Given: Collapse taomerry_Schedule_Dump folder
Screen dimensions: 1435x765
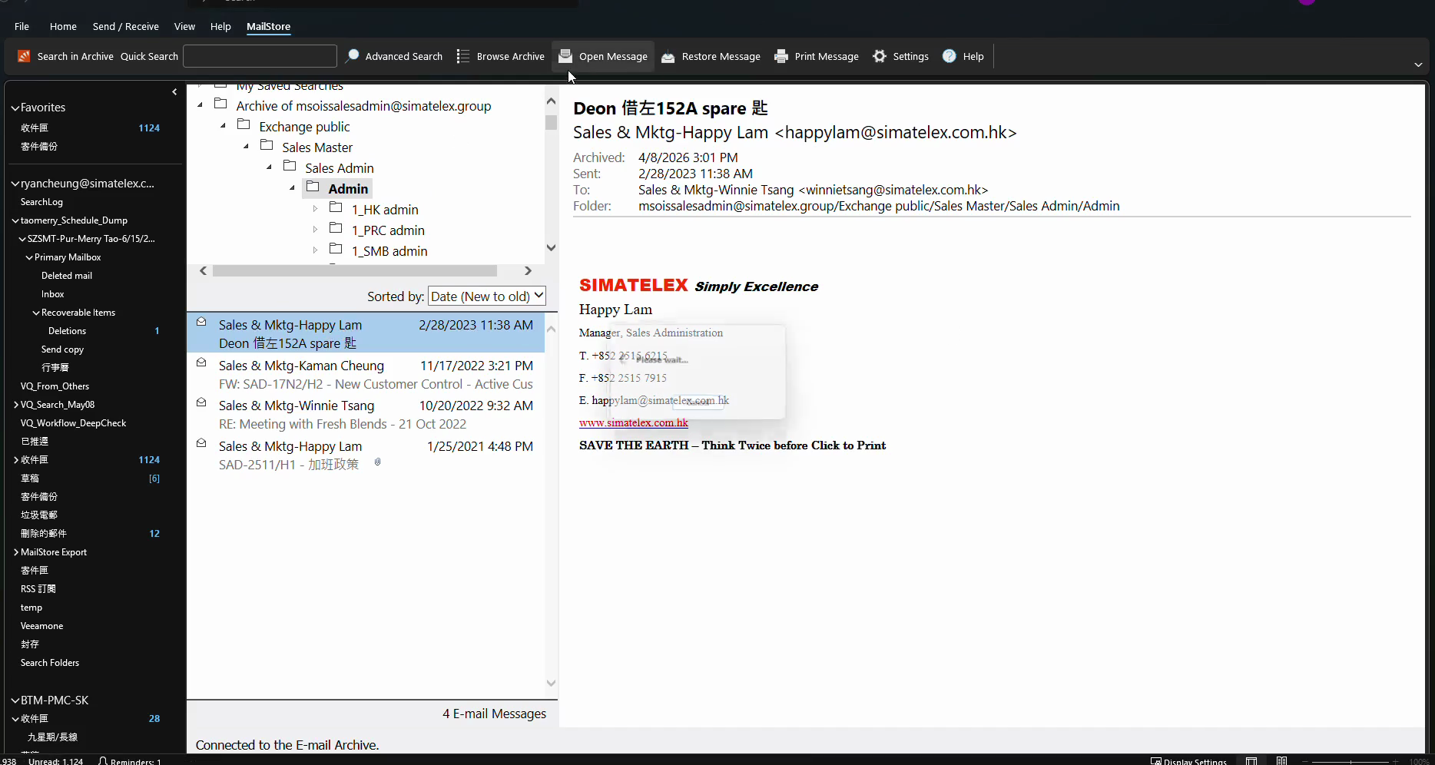Looking at the screenshot, I should pos(15,221).
